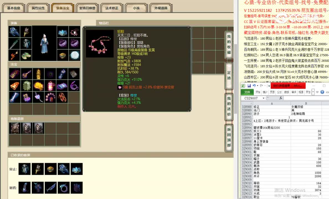Click the first 地煞星册 portrait thumbnail
The height and width of the screenshot is (199, 329).
(15, 128)
